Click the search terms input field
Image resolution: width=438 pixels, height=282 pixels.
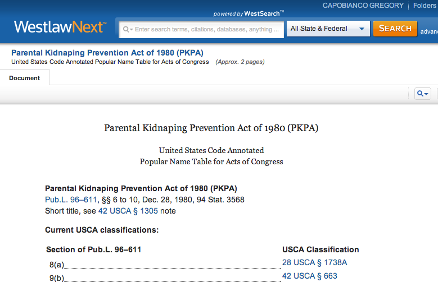(x=201, y=29)
